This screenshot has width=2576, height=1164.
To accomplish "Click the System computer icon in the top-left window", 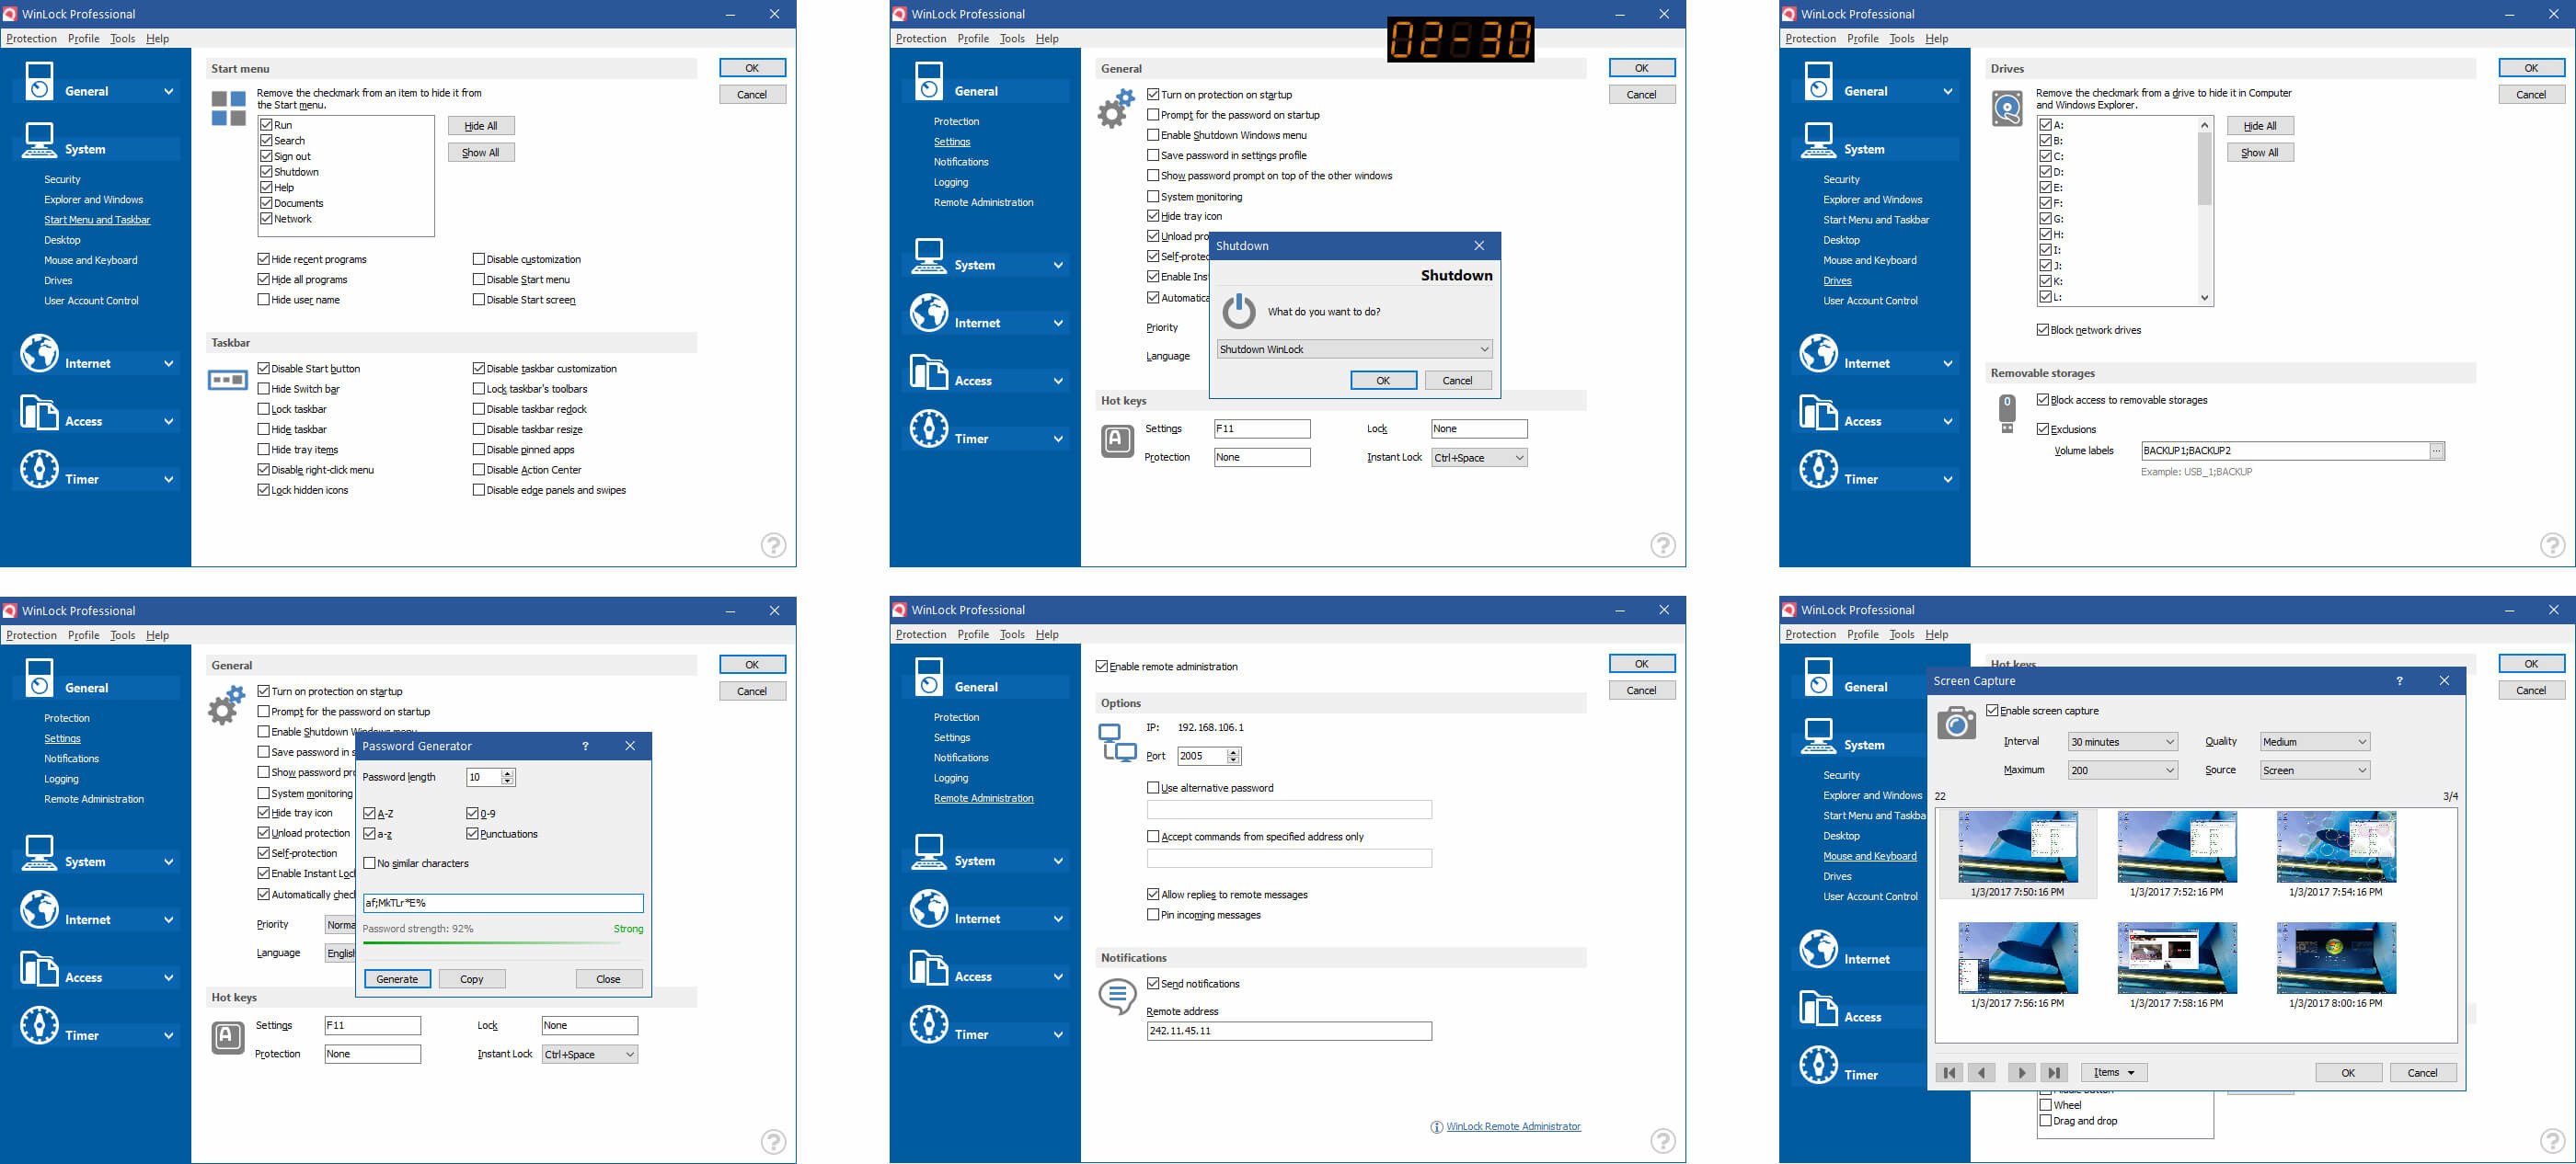I will [39, 140].
